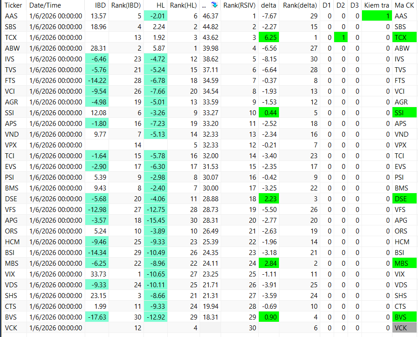The height and width of the screenshot is (337, 418).
Task: Click IBD value 28.31 in ABW row
Action: point(98,48)
